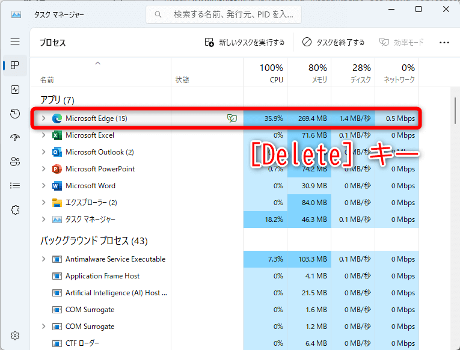Expand the Microsoft Outlook (2) process group
460x350 pixels.
44,152
